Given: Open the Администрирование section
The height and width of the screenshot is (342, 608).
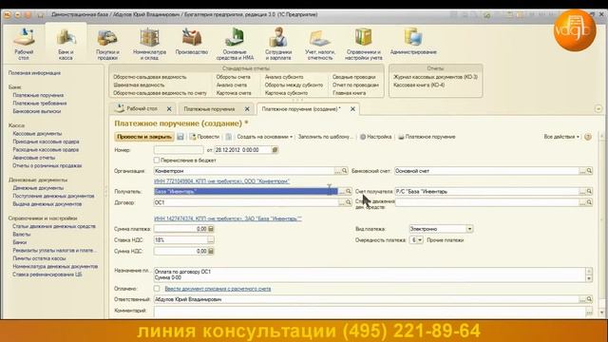Looking at the screenshot, I should [x=413, y=41].
